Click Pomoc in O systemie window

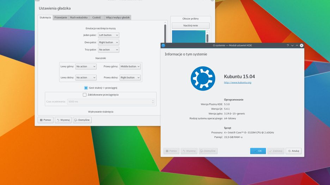171,151
